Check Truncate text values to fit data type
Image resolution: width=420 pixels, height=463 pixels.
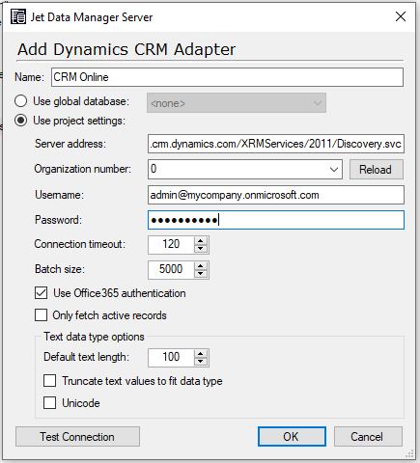49,381
